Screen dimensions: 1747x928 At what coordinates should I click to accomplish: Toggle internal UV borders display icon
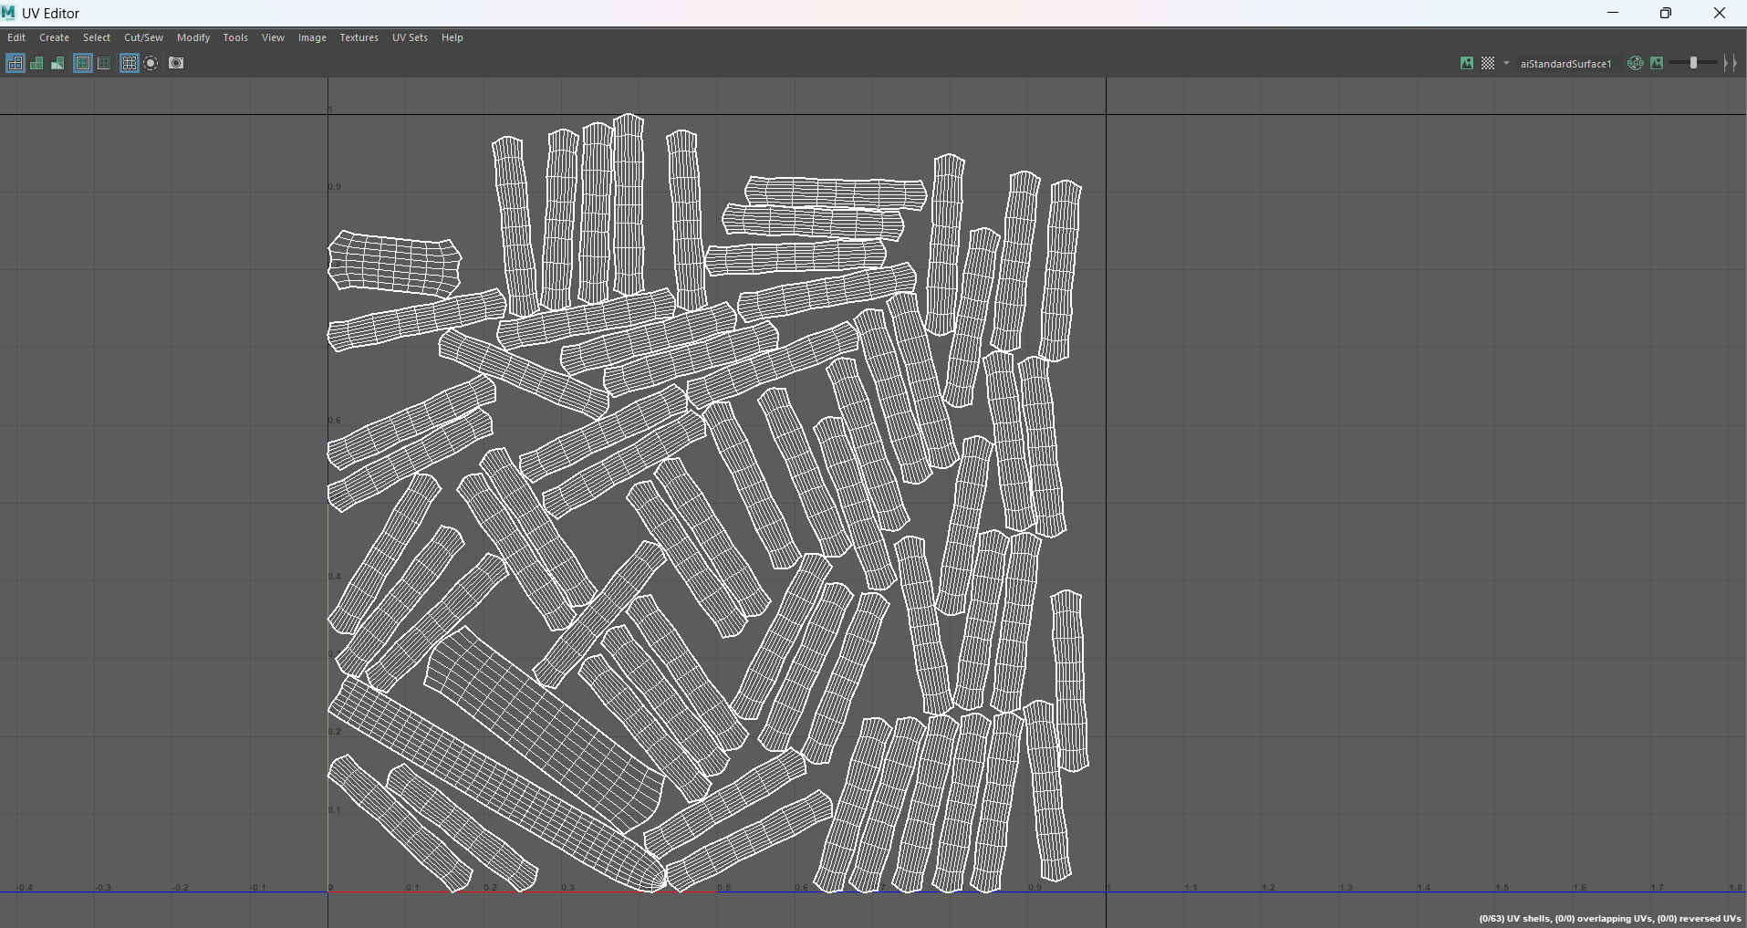pyautogui.click(x=104, y=63)
